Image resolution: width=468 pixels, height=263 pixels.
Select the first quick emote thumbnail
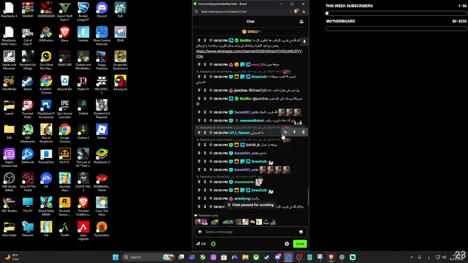(x=197, y=222)
